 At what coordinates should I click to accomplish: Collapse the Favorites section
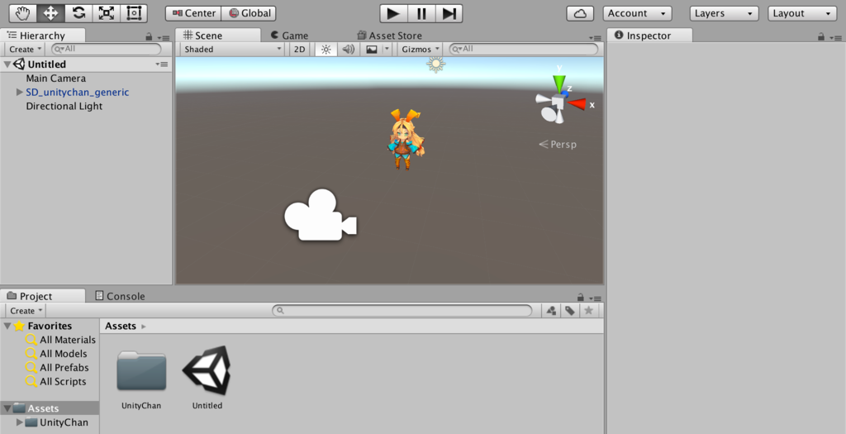7,326
